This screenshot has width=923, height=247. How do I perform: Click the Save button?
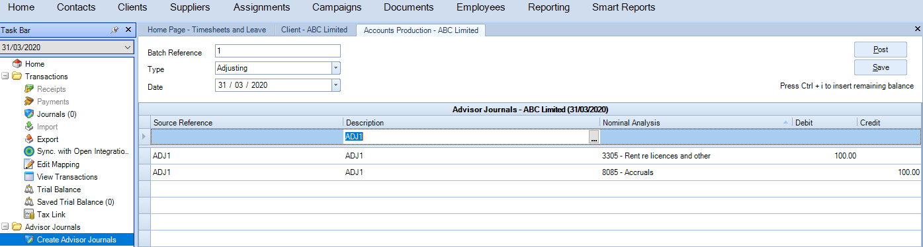click(x=881, y=67)
